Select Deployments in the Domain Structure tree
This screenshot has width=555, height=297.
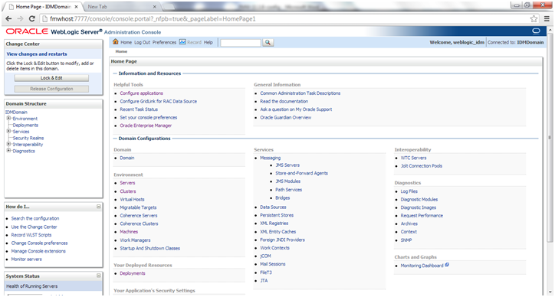25,126
